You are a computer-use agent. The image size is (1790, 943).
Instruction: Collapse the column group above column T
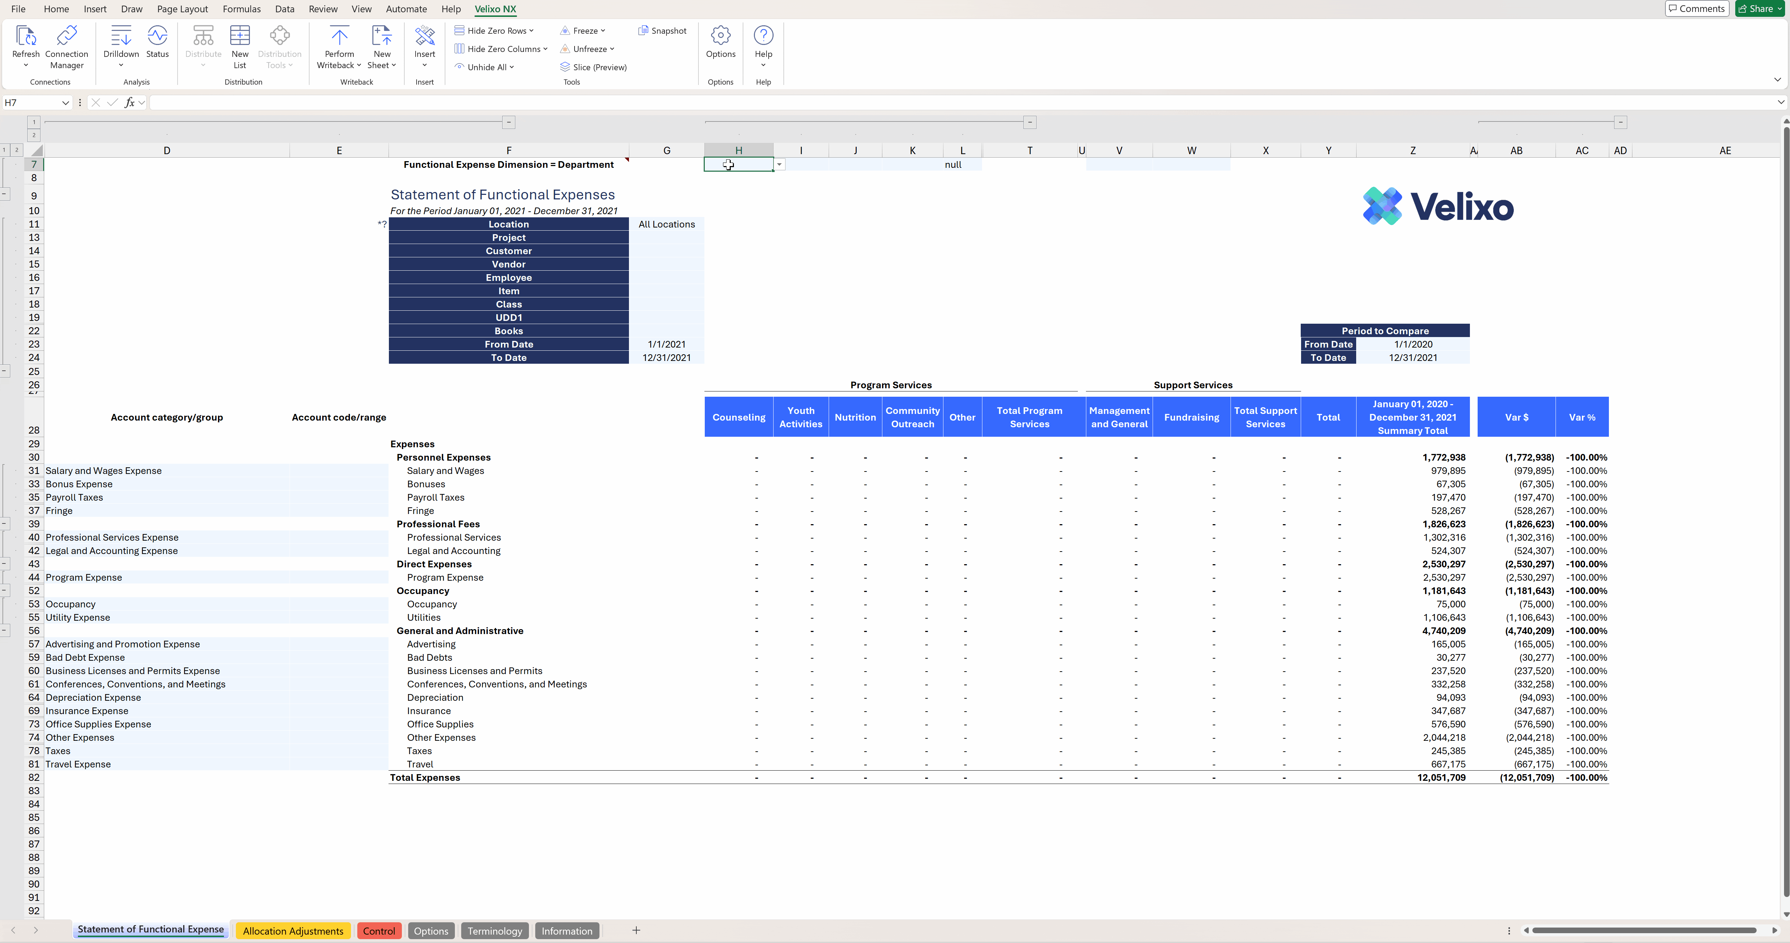point(1030,122)
